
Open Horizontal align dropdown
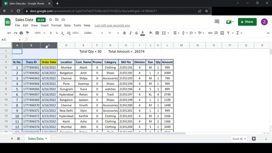pyautogui.click(x=176, y=33)
